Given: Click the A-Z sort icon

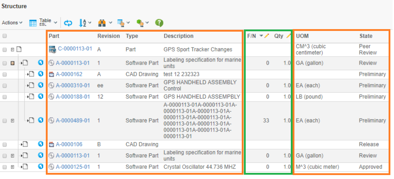Looking at the screenshot, I should pos(82,23).
